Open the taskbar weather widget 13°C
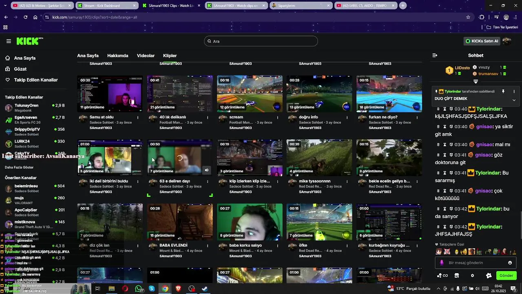 [x=409, y=289]
